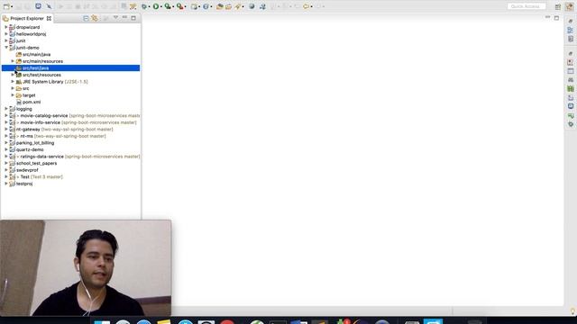Viewport: 577px width, 324px height.
Task: Click the yellow Back navigation arrow
Action: click(306, 6)
